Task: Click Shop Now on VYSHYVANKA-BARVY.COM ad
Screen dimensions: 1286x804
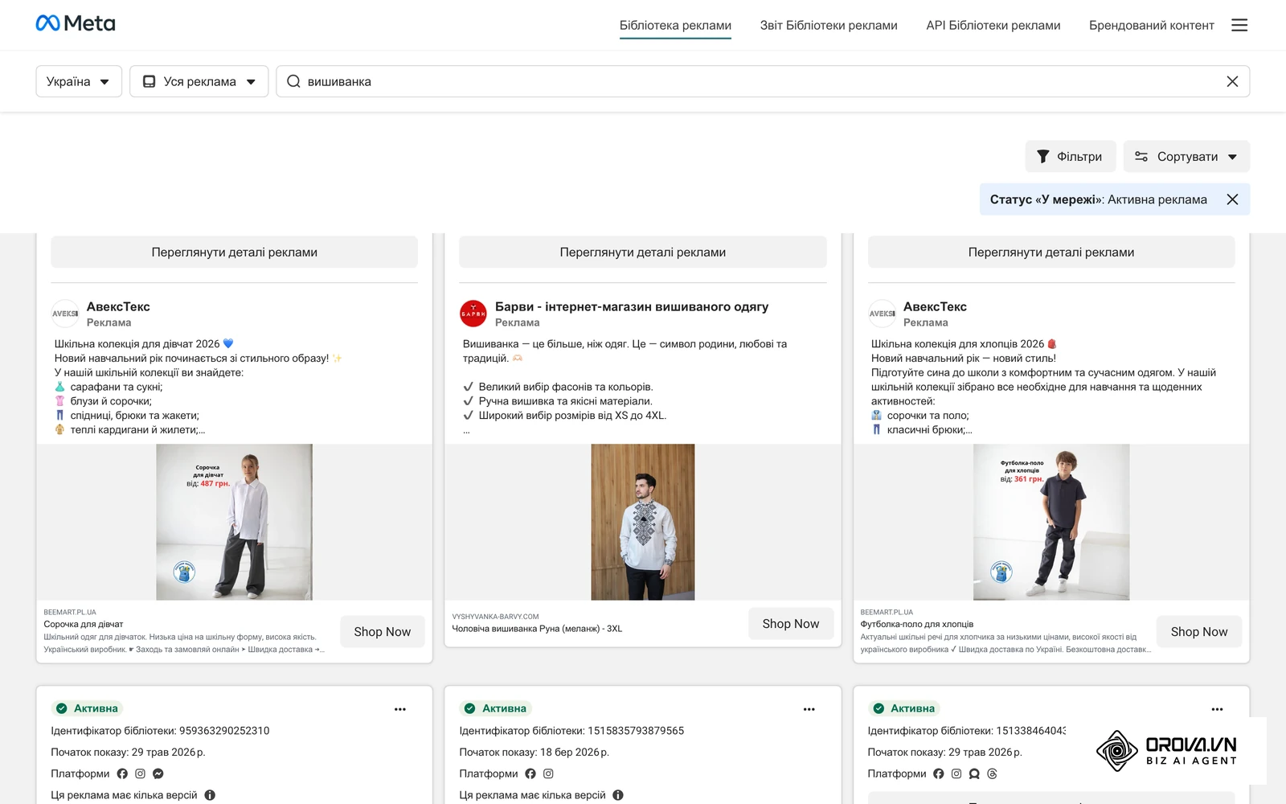Action: [x=791, y=624]
